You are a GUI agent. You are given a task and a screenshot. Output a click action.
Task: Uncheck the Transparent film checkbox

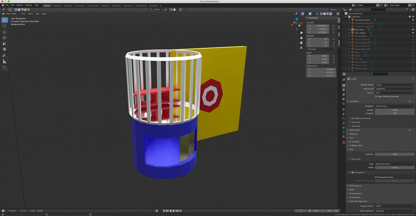352,172
